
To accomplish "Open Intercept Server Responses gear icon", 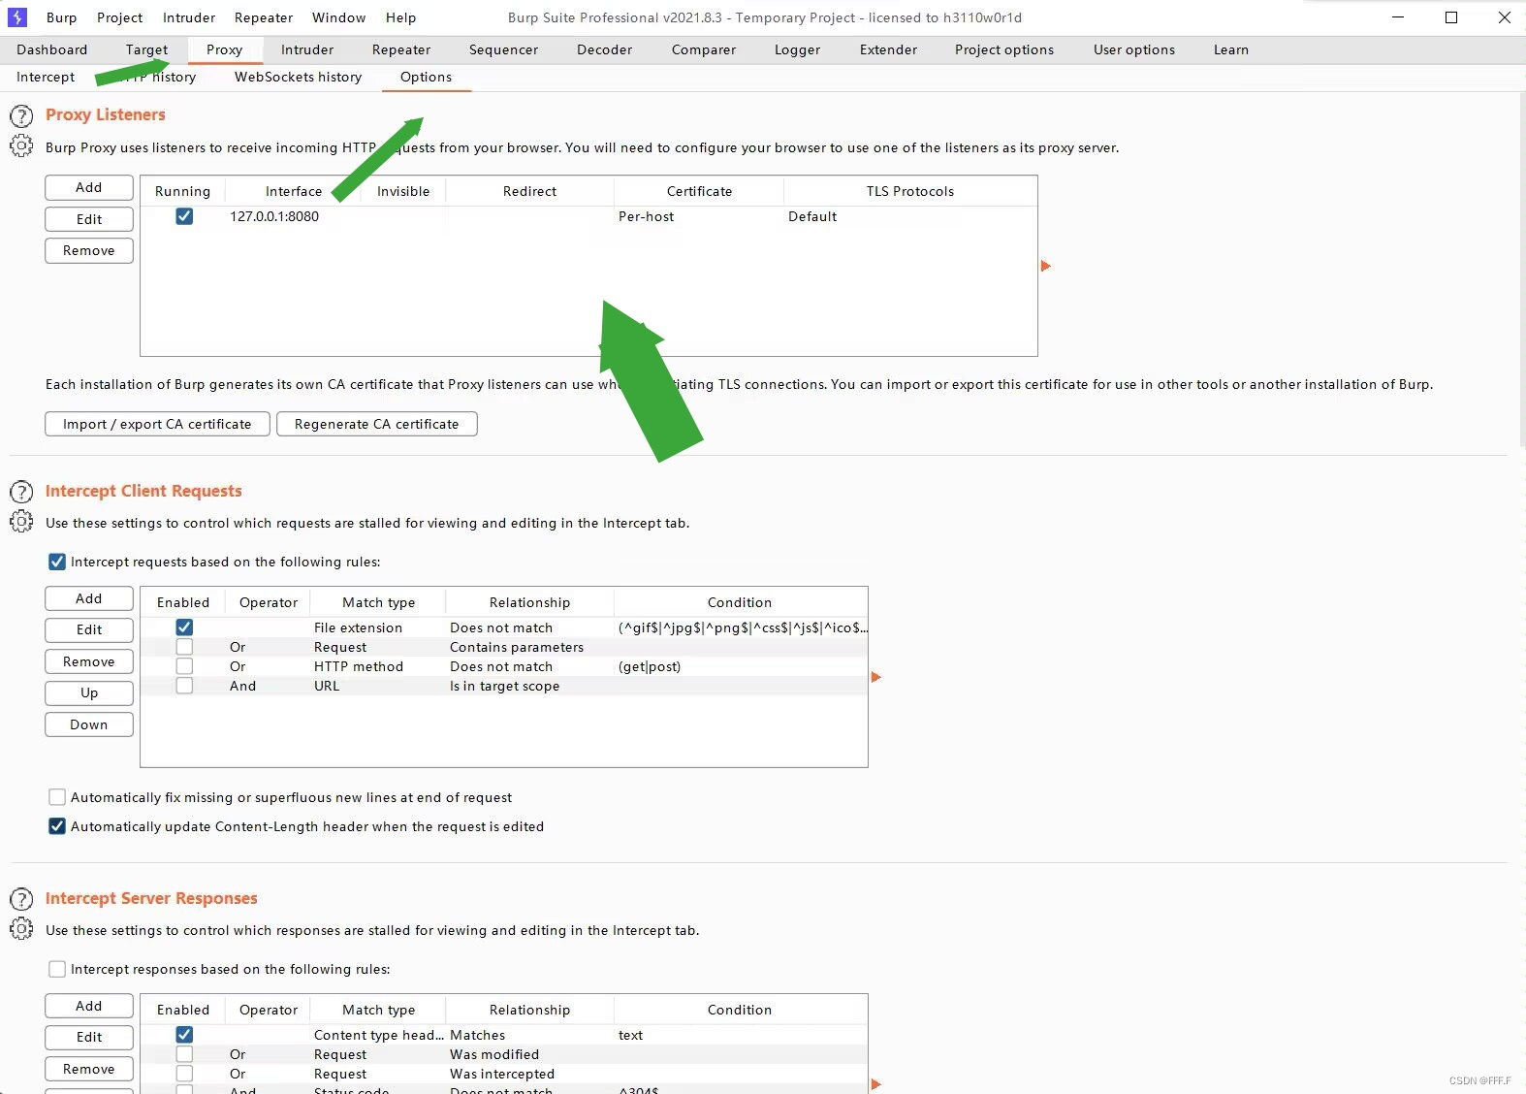I will coord(21,929).
